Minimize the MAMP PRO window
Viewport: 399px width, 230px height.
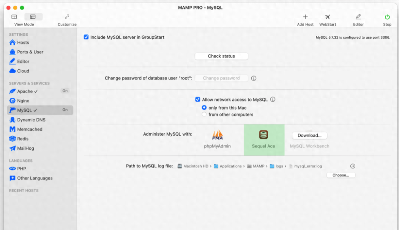(x=15, y=8)
